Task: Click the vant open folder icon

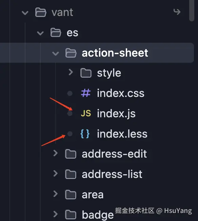Action: pos(41,13)
